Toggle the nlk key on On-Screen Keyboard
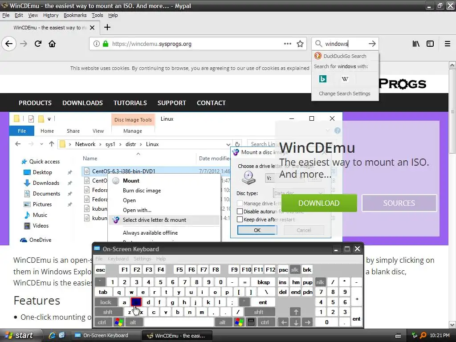The width and height of the screenshot is (456, 342). pos(320,282)
